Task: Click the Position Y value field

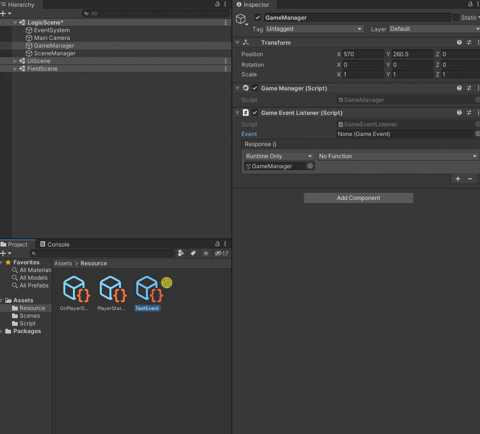Action: [x=412, y=54]
